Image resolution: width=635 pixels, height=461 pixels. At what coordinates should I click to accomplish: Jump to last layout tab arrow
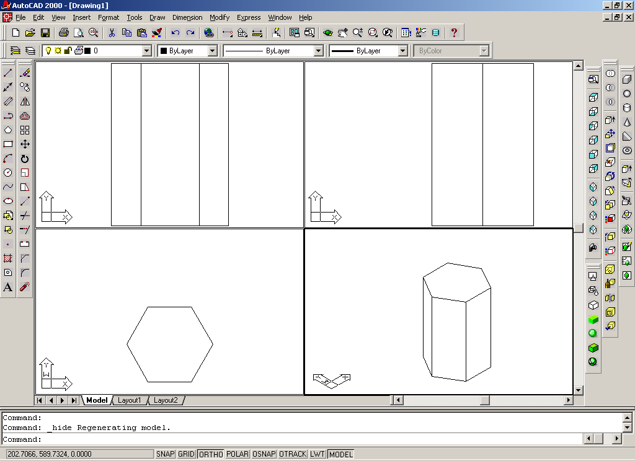click(74, 400)
